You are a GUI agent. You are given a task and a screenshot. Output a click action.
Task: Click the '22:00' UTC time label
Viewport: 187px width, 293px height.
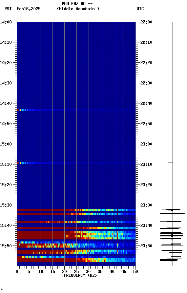(x=146, y=22)
